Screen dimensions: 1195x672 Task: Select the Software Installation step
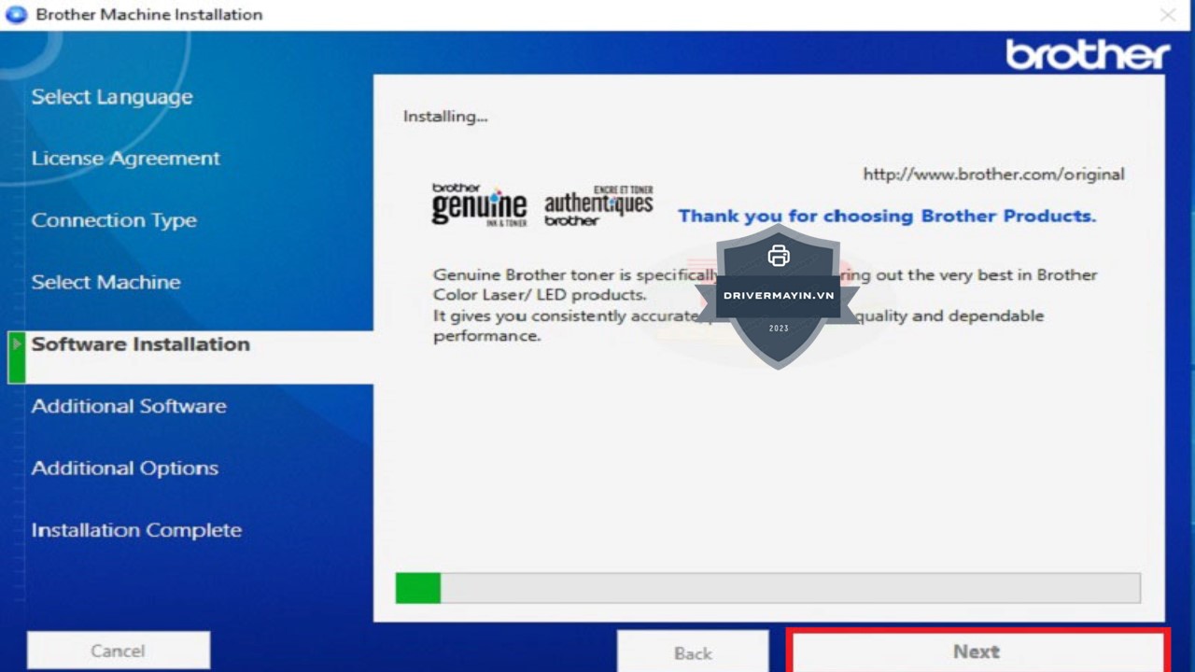141,344
